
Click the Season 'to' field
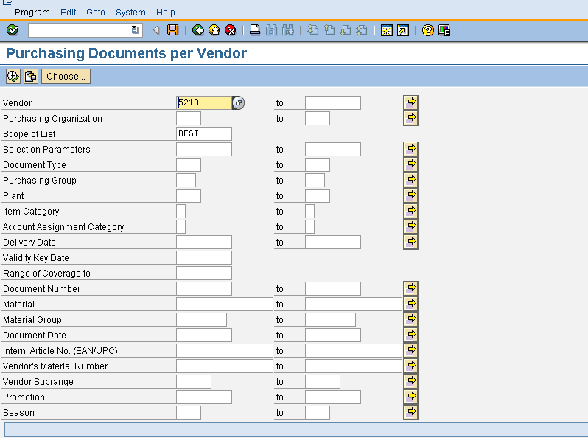tap(318, 412)
